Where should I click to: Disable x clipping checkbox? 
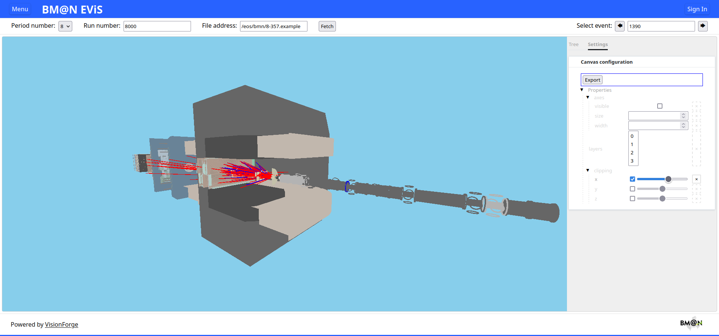[632, 179]
